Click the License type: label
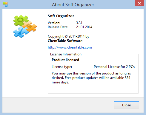Image resolution: width=146 pixels, height=115 pixels. coord(62,67)
